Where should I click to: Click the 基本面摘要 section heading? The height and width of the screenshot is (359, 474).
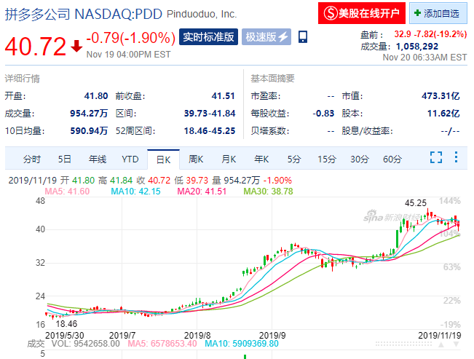[272, 79]
